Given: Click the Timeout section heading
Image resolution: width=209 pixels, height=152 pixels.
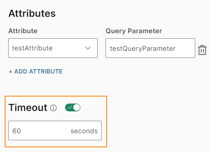Looking at the screenshot, I should (28, 107).
